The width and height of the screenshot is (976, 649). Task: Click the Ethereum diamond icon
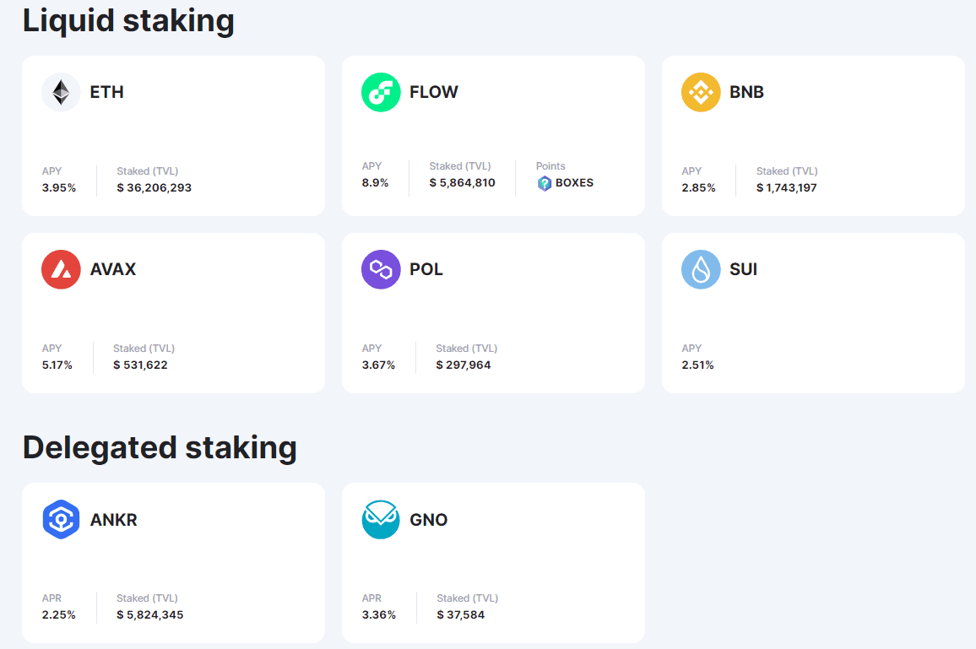61,92
